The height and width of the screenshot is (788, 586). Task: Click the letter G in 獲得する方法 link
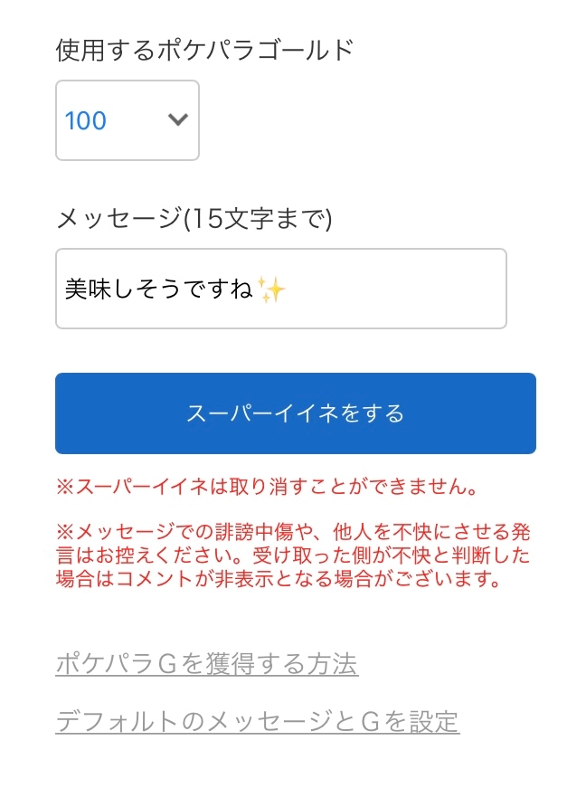[165, 665]
